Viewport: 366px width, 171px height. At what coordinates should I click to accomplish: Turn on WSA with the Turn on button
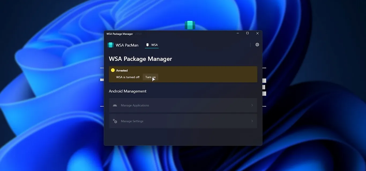(150, 77)
